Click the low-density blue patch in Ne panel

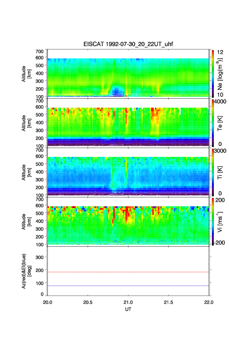(x=116, y=91)
